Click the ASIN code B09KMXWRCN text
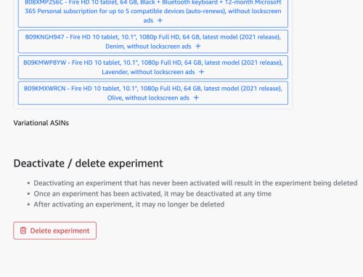The image size is (363, 277). click(x=44, y=89)
